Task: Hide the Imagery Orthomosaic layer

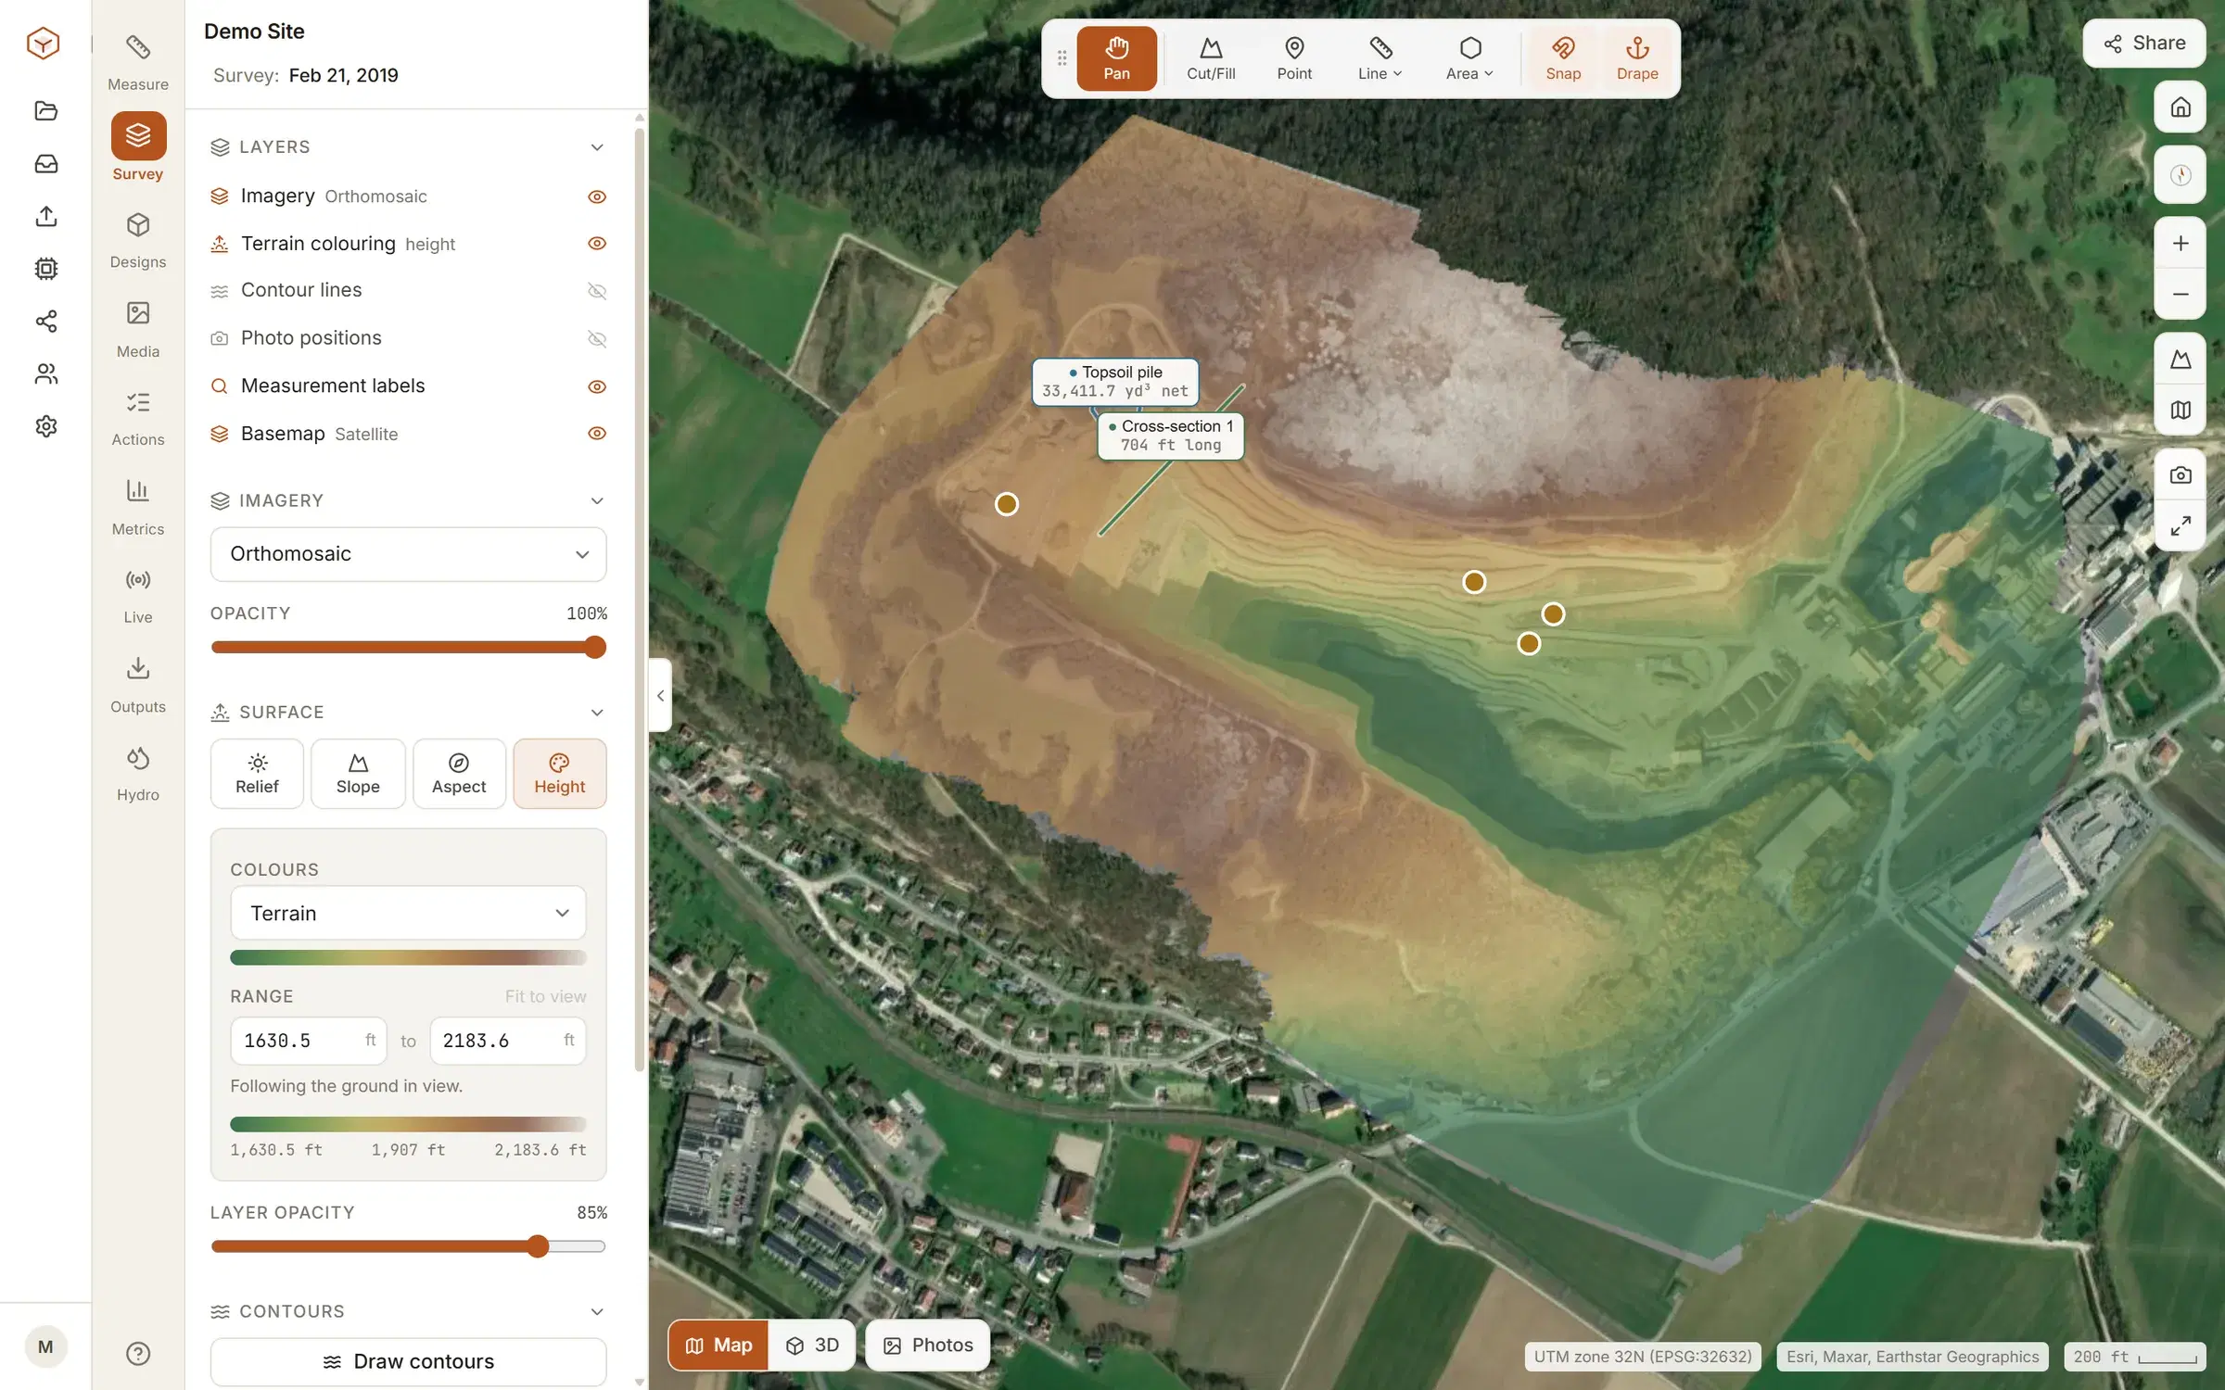Action: [597, 196]
